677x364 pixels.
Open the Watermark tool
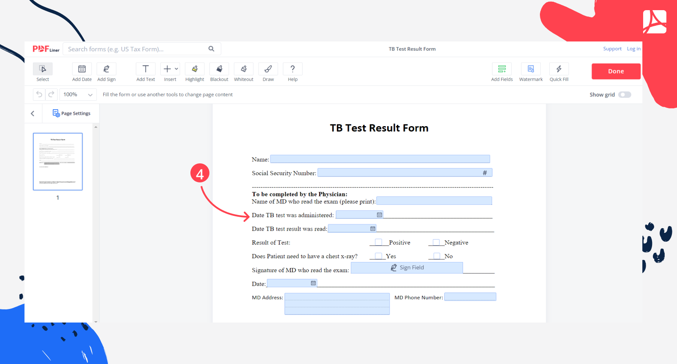pos(531,69)
